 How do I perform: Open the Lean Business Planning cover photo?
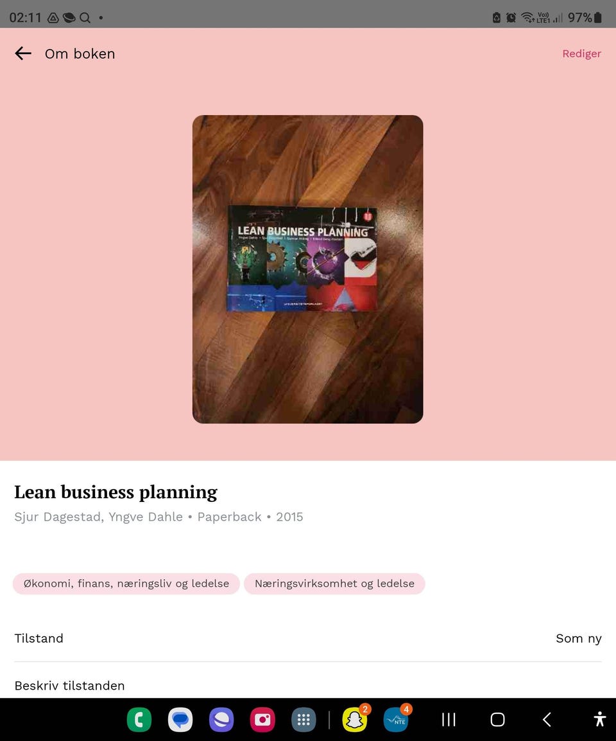click(x=307, y=269)
